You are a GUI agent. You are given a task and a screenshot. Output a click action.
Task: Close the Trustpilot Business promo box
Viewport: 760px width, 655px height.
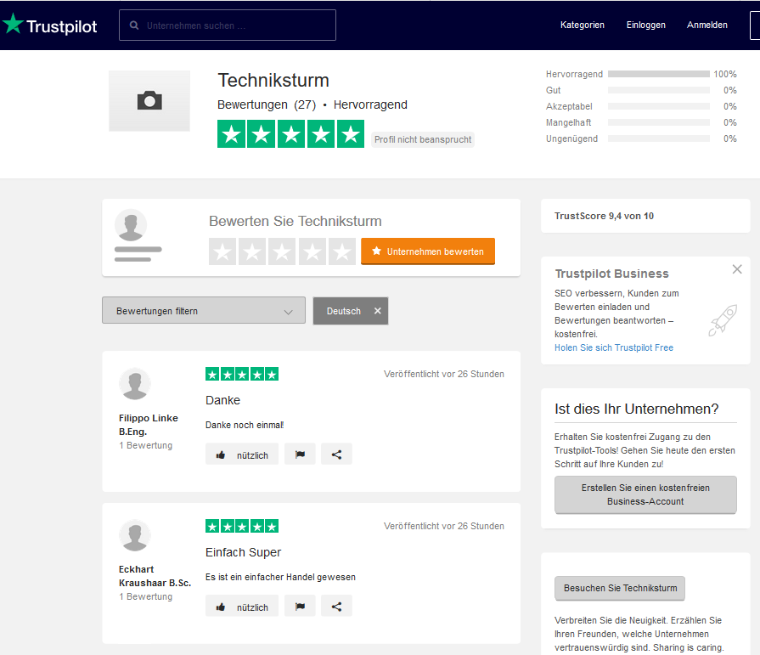pyautogui.click(x=736, y=269)
